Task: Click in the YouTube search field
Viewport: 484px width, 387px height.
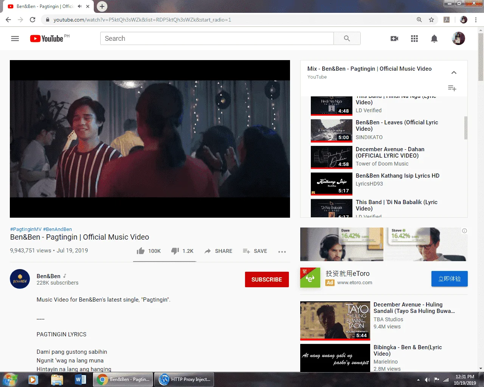Action: [217, 39]
